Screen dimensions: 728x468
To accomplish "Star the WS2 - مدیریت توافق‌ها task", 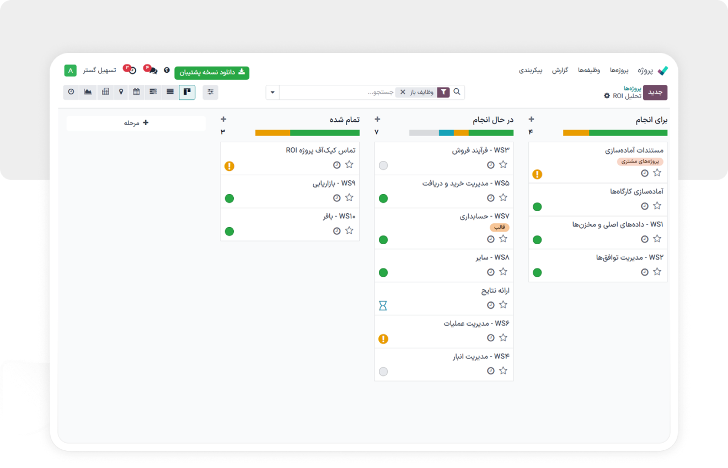I will 657,272.
